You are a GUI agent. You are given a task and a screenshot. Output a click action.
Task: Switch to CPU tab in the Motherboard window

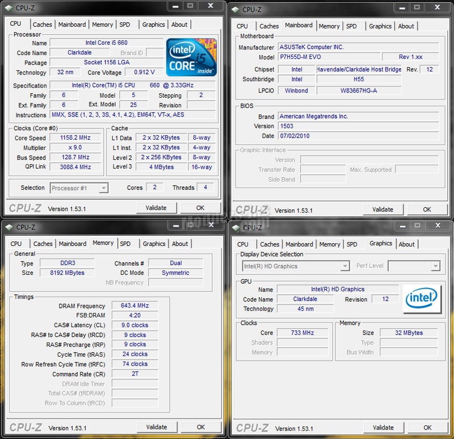point(242,26)
